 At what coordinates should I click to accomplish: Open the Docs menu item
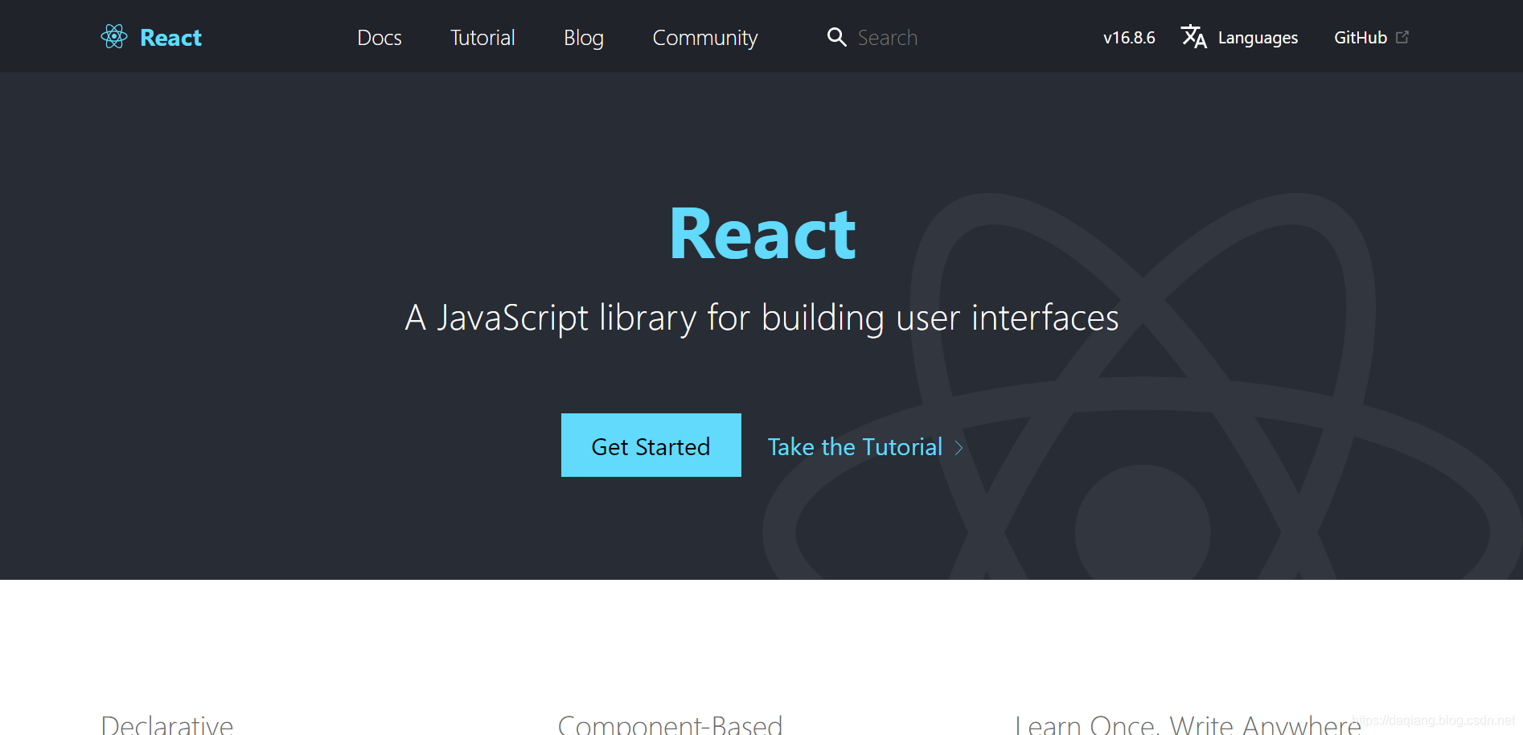(380, 38)
